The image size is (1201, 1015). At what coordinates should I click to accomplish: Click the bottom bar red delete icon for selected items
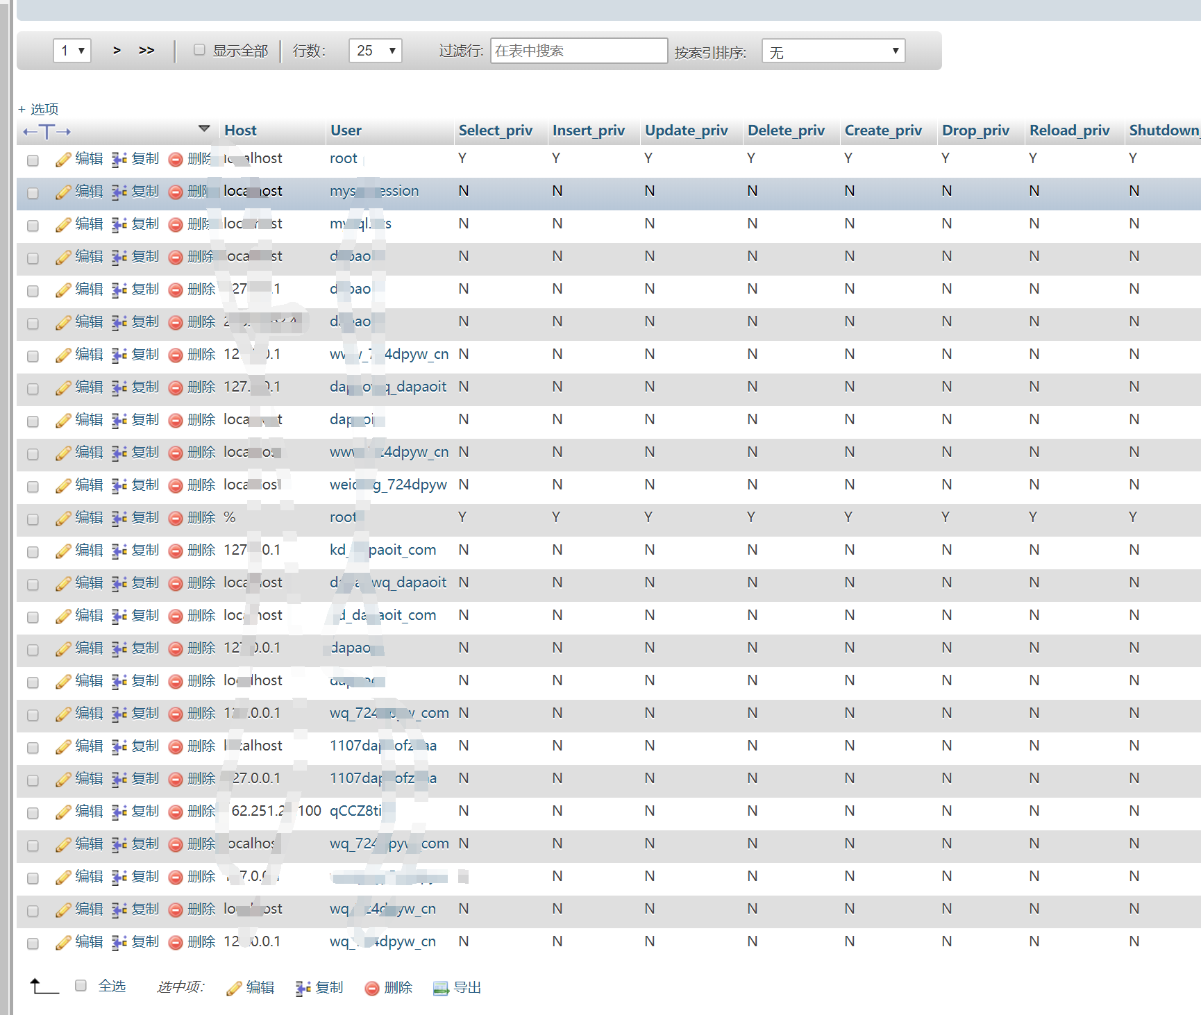[372, 989]
